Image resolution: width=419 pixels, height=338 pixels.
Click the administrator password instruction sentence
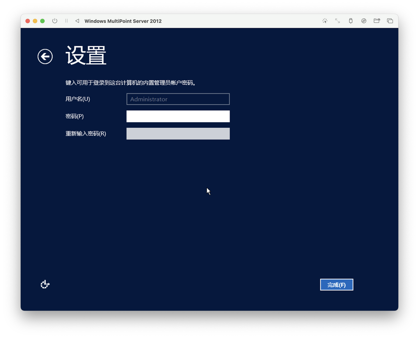pos(131,83)
